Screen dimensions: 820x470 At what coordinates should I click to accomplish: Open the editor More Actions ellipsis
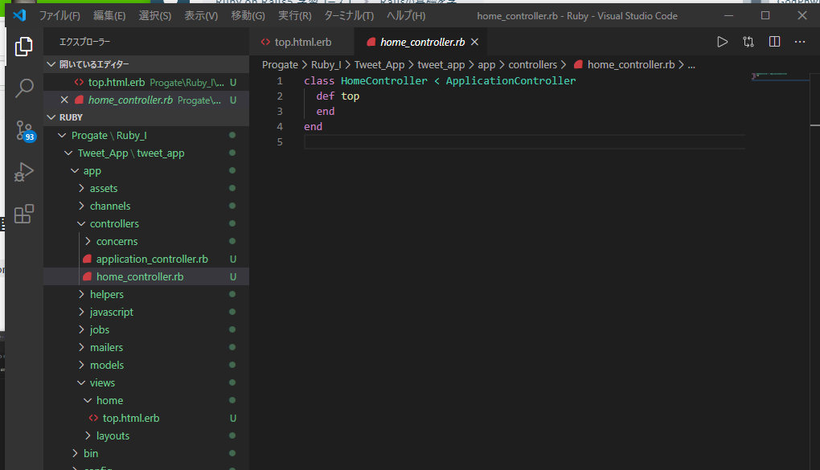[x=800, y=42]
